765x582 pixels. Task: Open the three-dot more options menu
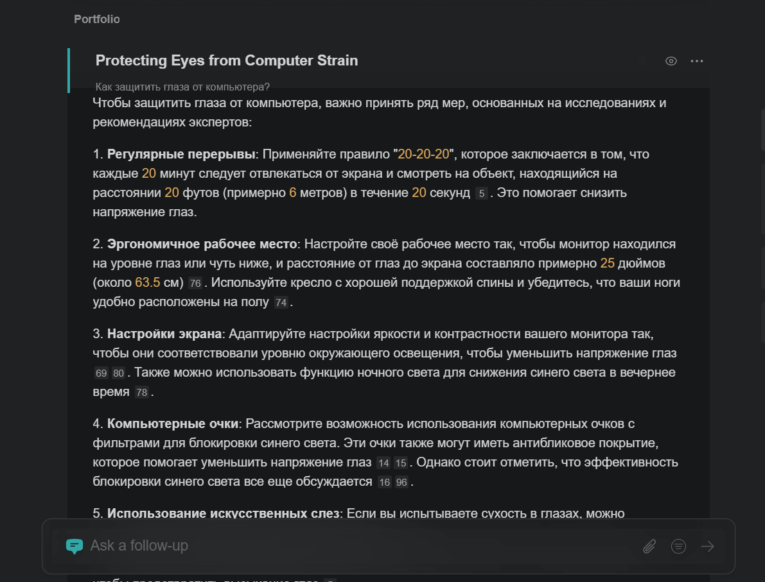pos(697,61)
